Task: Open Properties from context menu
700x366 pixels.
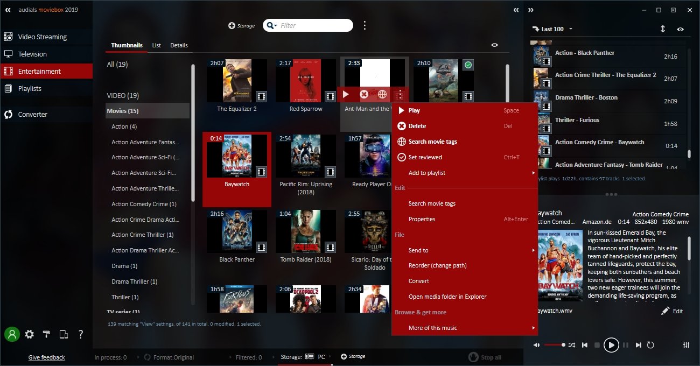Action: coord(465,219)
